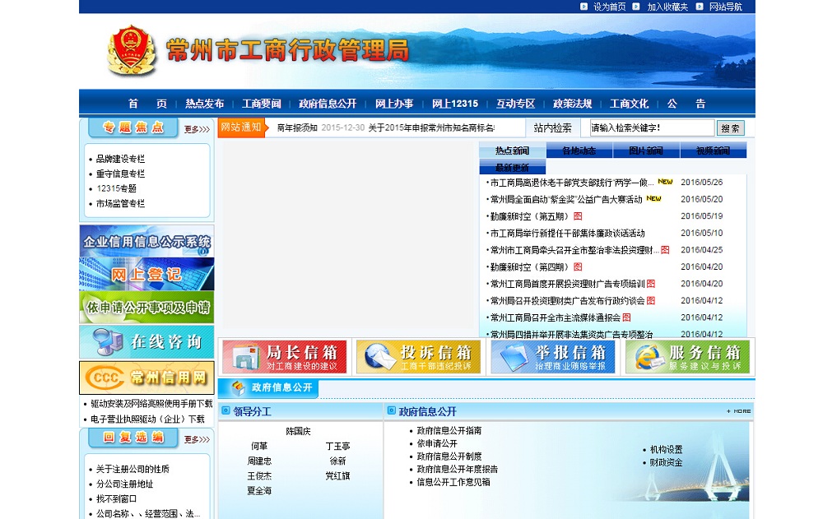Click the 领导分工 square bullet icon
823x519 pixels.
click(226, 410)
